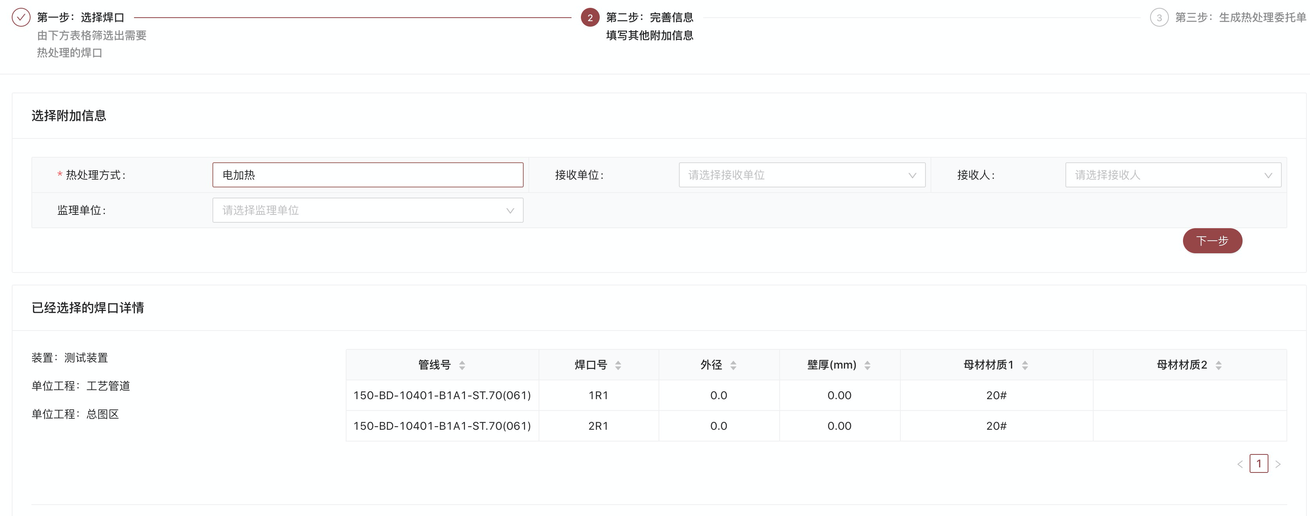The height and width of the screenshot is (516, 1310).
Task: Go to pagination page 1
Action: (1259, 463)
